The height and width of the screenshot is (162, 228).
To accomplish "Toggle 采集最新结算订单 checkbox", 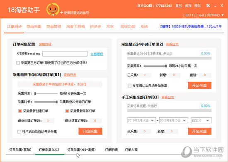I will pos(67,111).
